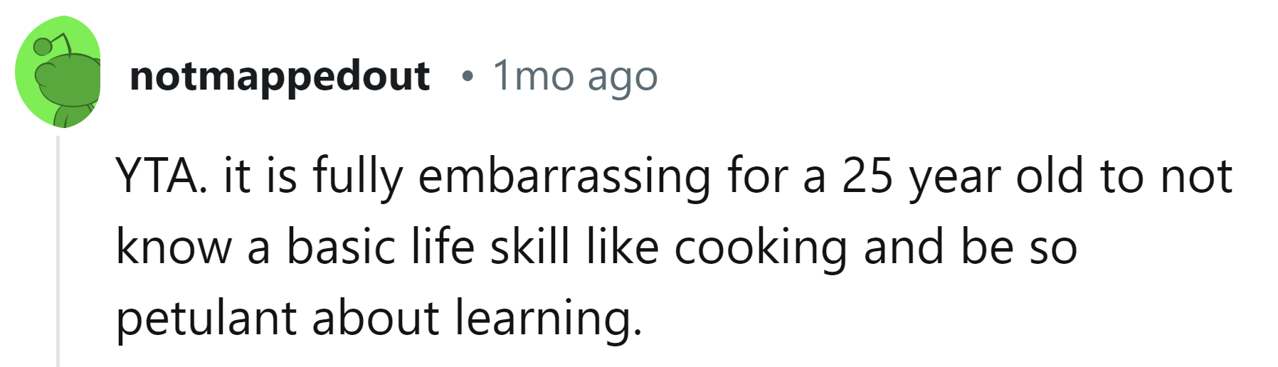
Task: Click the word 'learning.' ending the comment
Action: (x=548, y=318)
